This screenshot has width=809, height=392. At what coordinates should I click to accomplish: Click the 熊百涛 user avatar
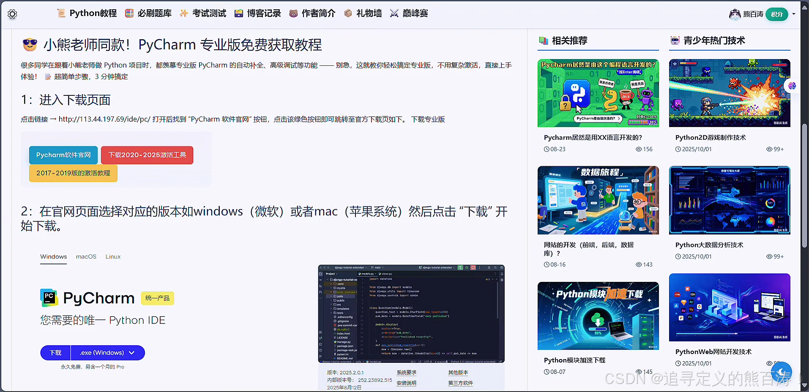735,14
